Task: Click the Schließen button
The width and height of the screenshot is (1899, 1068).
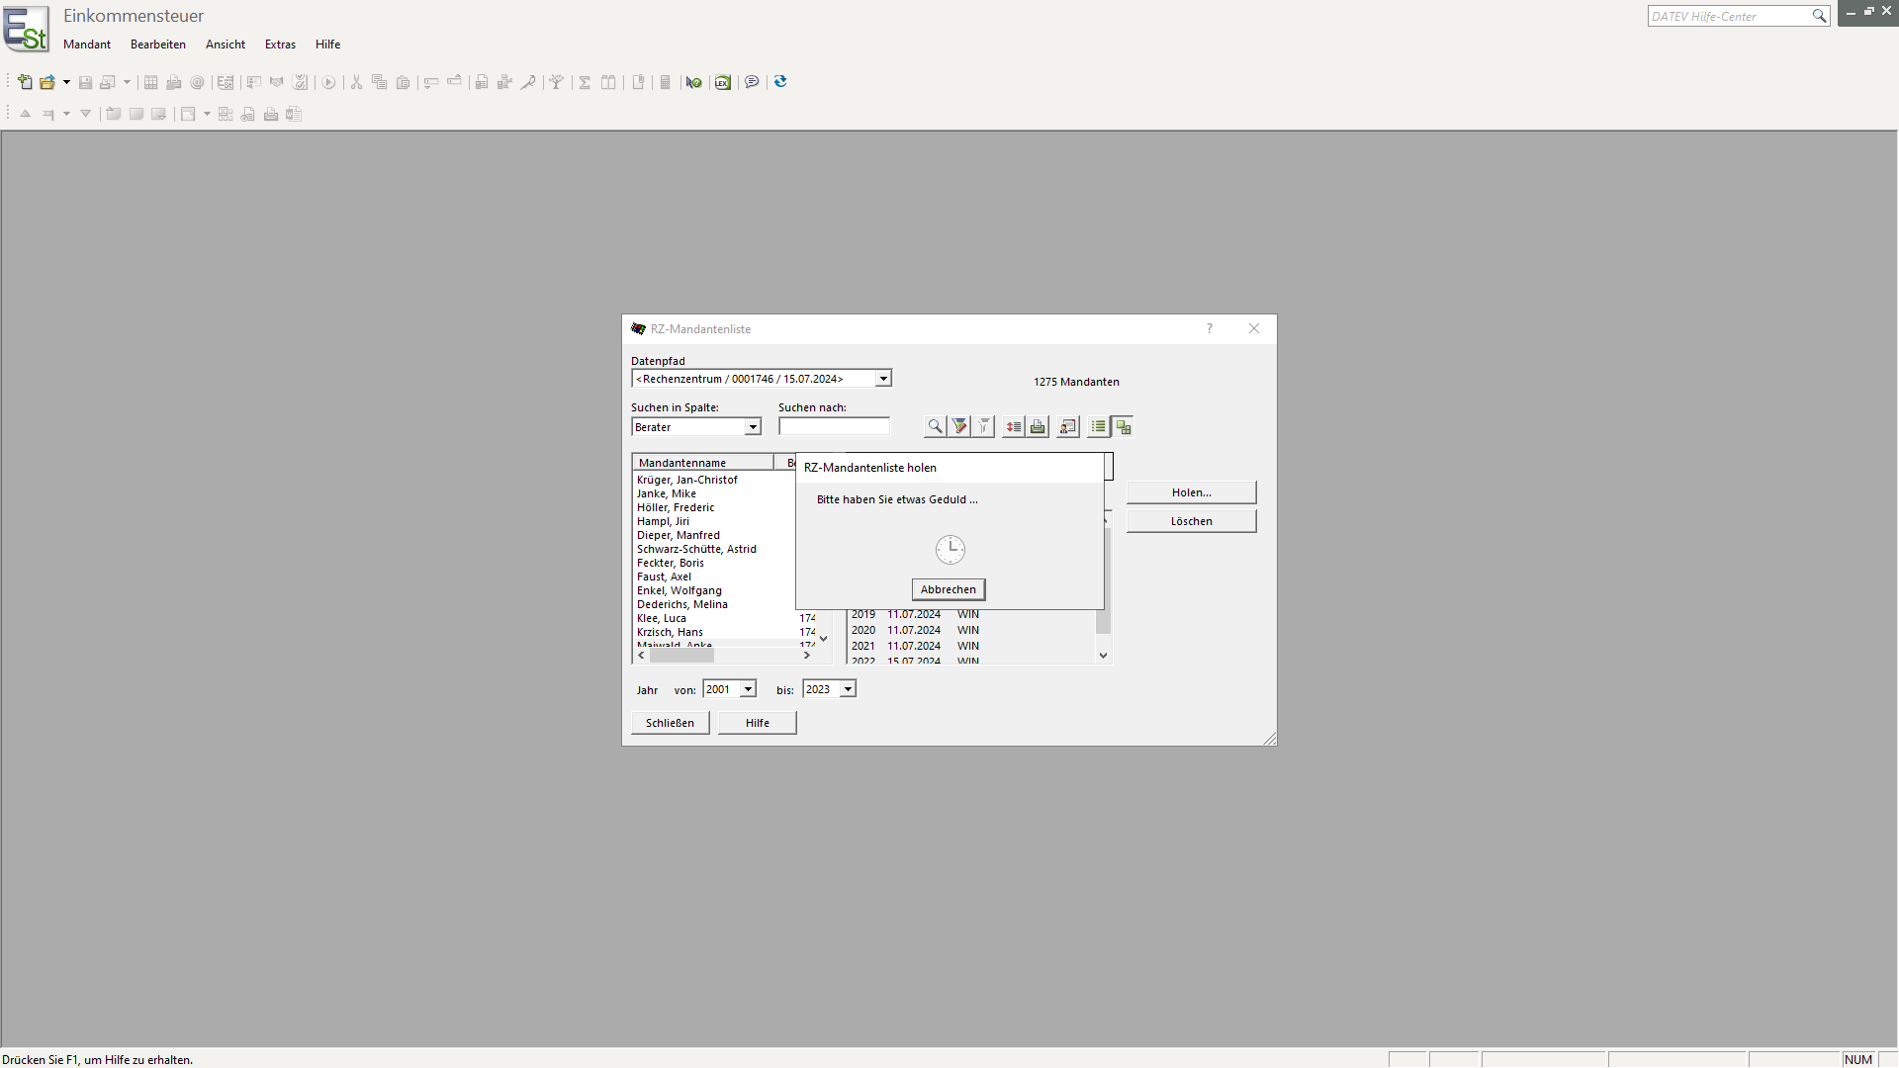Action: tap(670, 723)
